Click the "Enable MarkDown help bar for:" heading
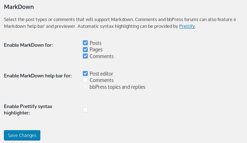The width and height of the screenshot is (247, 143). pos(37,76)
